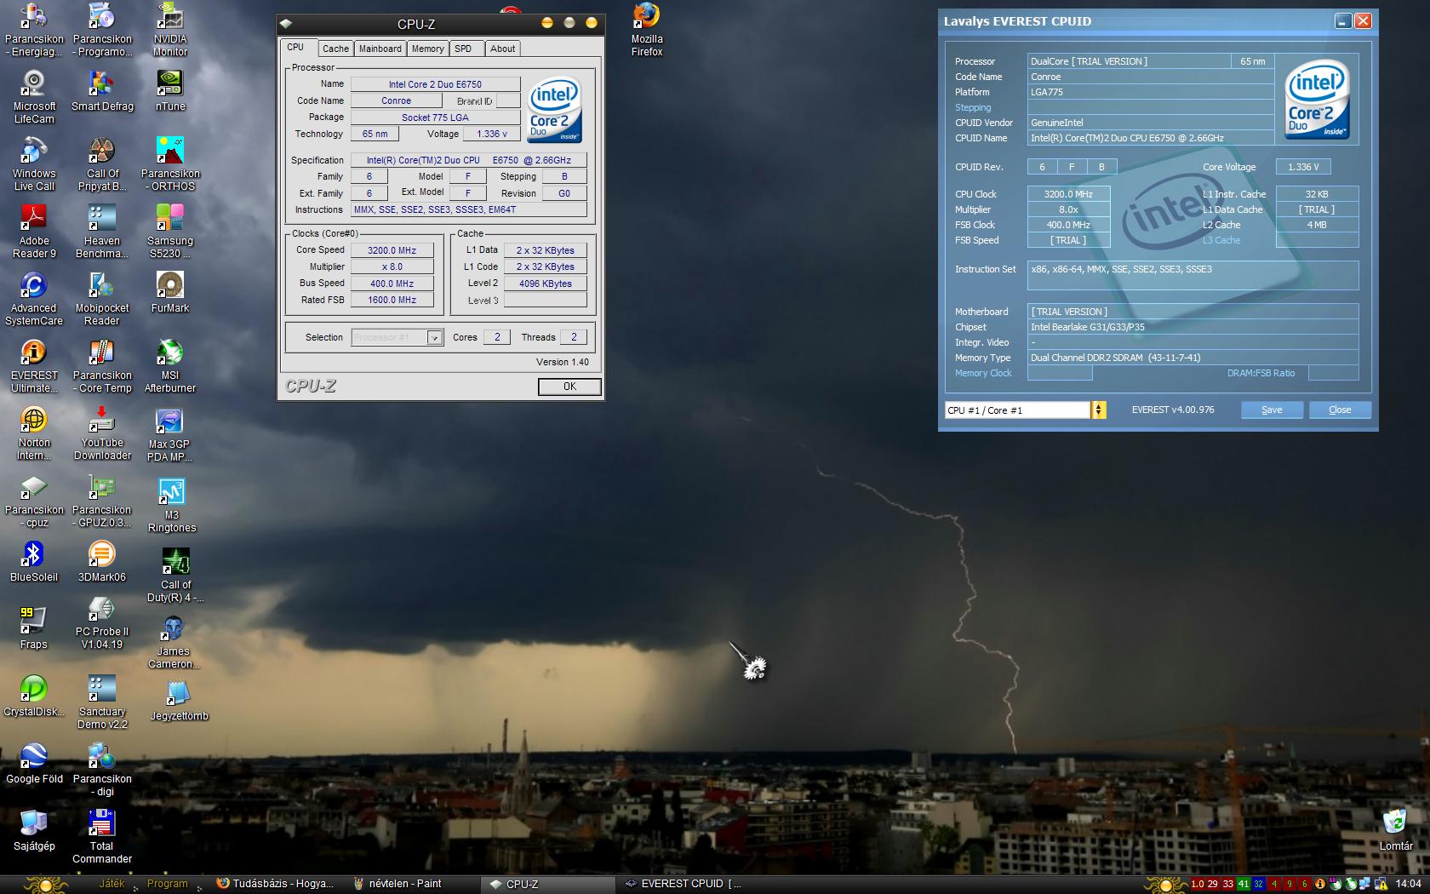1430x894 pixels.
Task: Go to the Memory tab in CPU-Z
Action: click(427, 49)
